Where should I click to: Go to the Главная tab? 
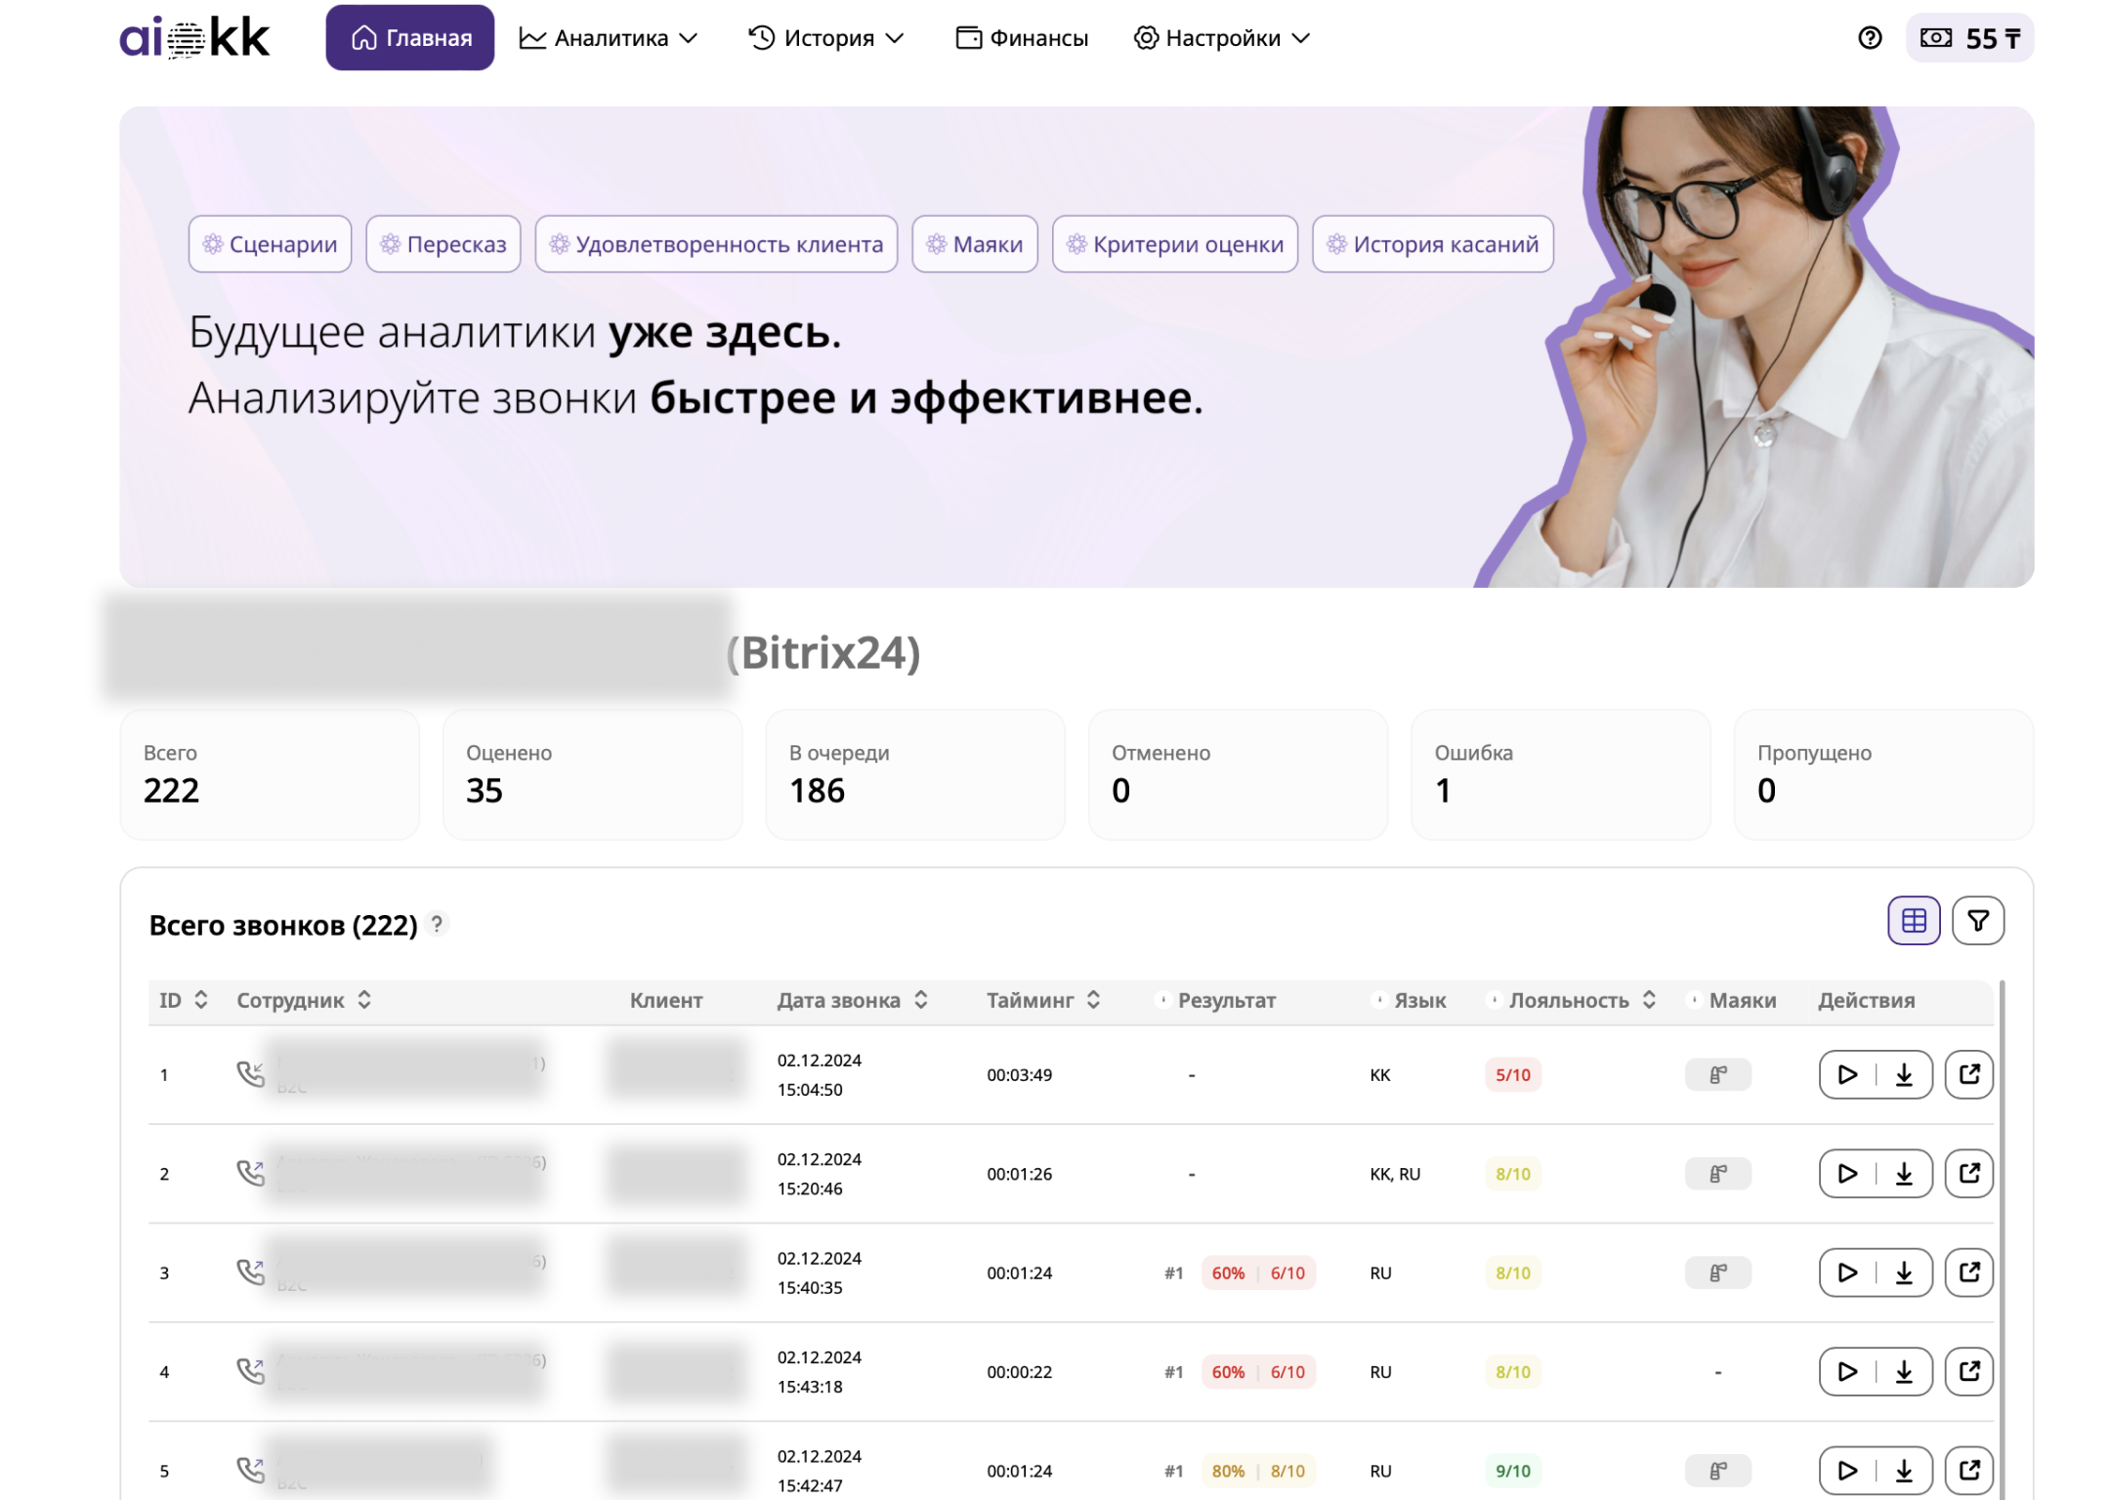[x=410, y=38]
